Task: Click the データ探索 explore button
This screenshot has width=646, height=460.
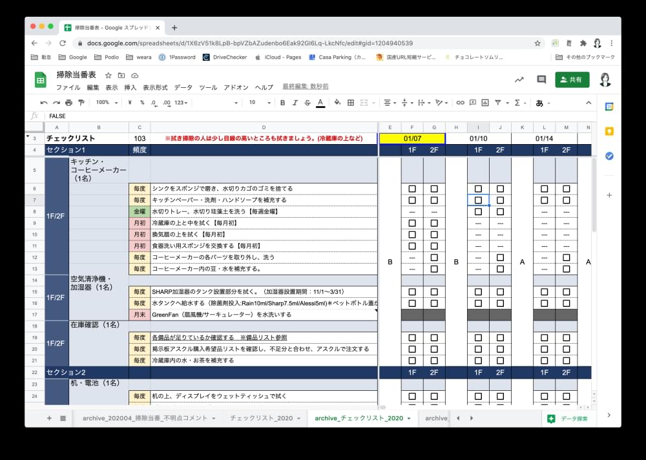Action: point(568,419)
